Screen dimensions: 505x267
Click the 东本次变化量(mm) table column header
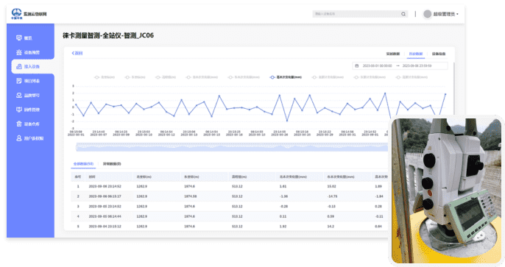(341, 177)
